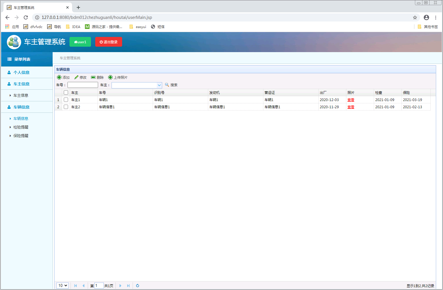Click 查看 photo link for 车主2 row
Viewport: 443px width, 290px height.
point(351,107)
